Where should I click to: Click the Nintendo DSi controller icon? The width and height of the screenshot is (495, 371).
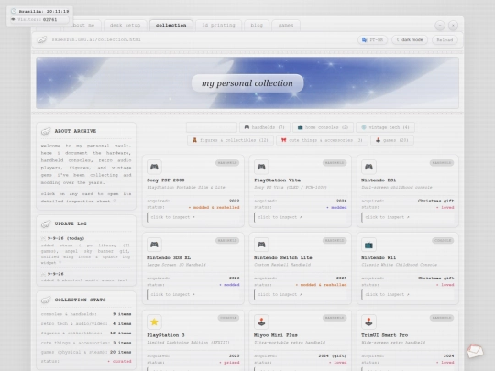pos(368,167)
